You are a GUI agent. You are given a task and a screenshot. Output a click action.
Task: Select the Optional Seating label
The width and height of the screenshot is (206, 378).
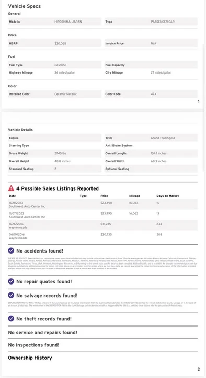pos(117,169)
